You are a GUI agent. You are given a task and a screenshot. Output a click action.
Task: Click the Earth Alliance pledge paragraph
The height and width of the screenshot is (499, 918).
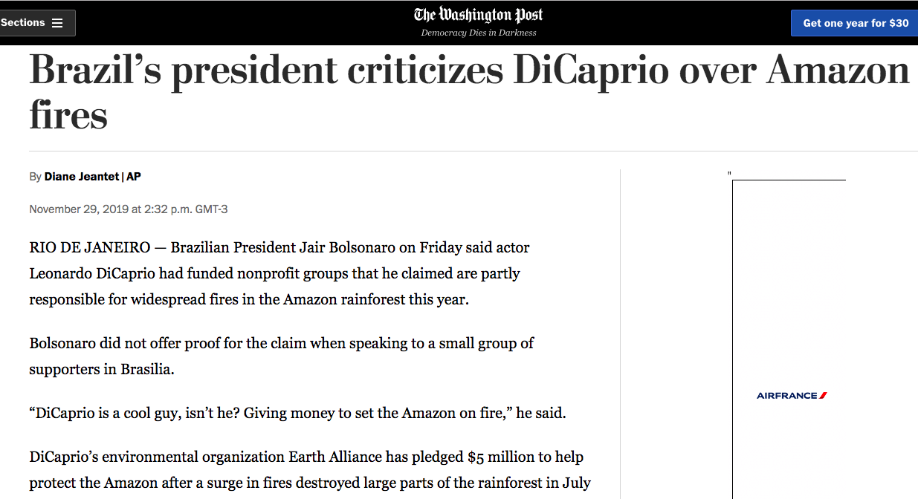pyautogui.click(x=309, y=470)
